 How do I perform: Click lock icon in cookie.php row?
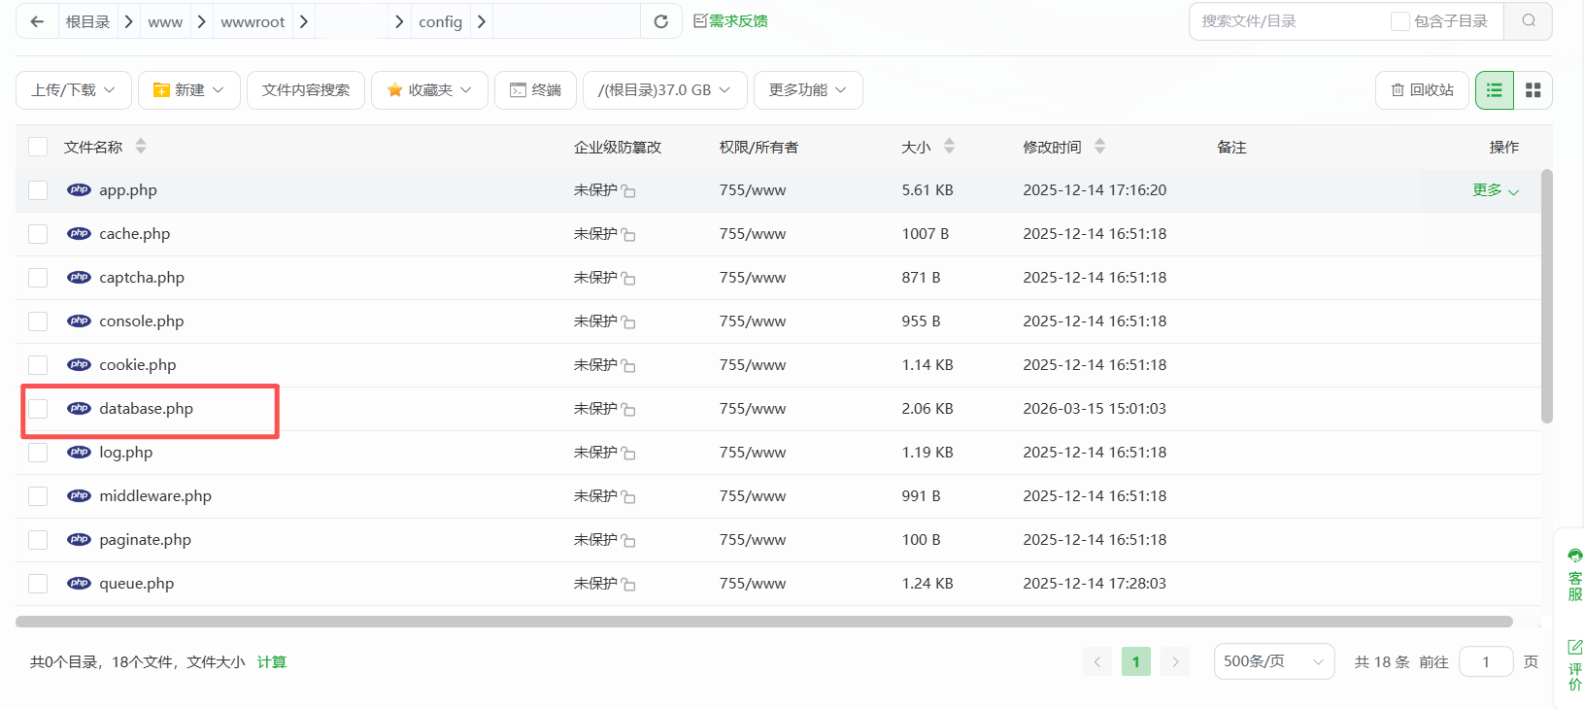pos(628,366)
